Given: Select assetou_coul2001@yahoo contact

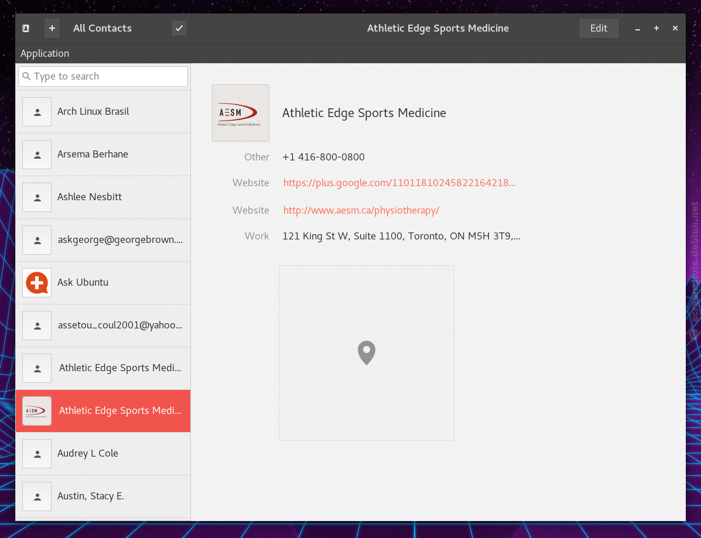Looking at the screenshot, I should point(103,325).
